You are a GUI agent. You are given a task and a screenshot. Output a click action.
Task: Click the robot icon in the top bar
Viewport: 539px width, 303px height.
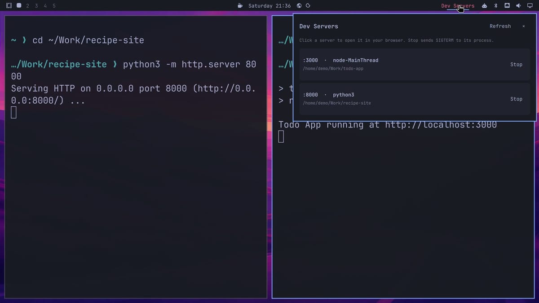pyautogui.click(x=484, y=6)
